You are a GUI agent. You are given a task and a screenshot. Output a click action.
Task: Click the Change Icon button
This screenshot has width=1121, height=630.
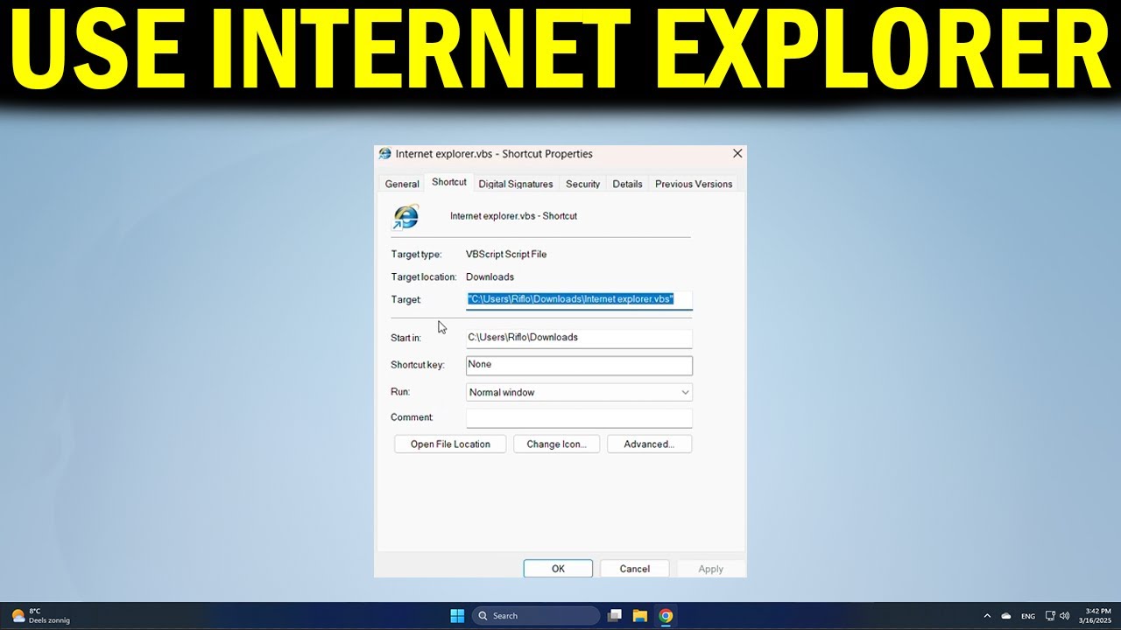point(556,444)
